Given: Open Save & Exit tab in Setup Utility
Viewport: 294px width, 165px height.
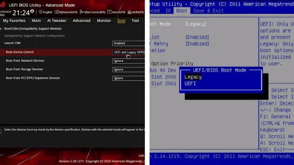Looking at the screenshot, I should coord(208,11).
